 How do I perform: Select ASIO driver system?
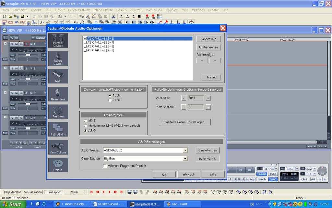click(x=86, y=131)
